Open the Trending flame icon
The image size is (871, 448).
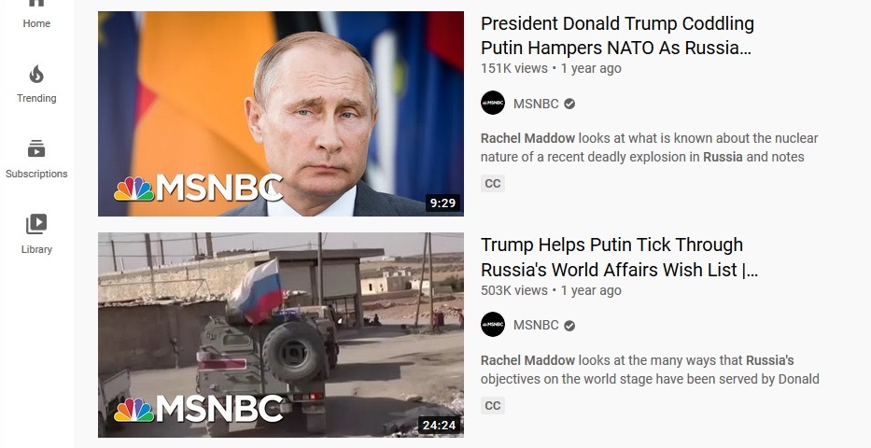coord(36,74)
